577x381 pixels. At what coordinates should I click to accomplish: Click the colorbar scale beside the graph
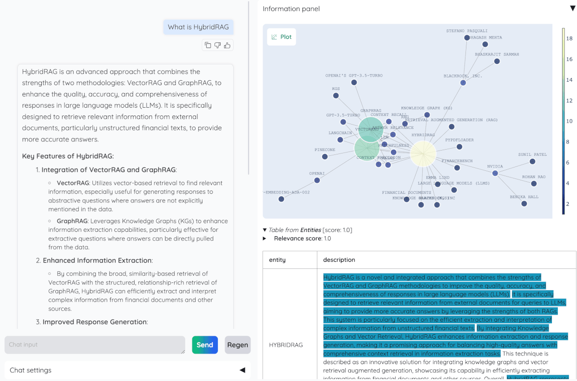[564, 120]
